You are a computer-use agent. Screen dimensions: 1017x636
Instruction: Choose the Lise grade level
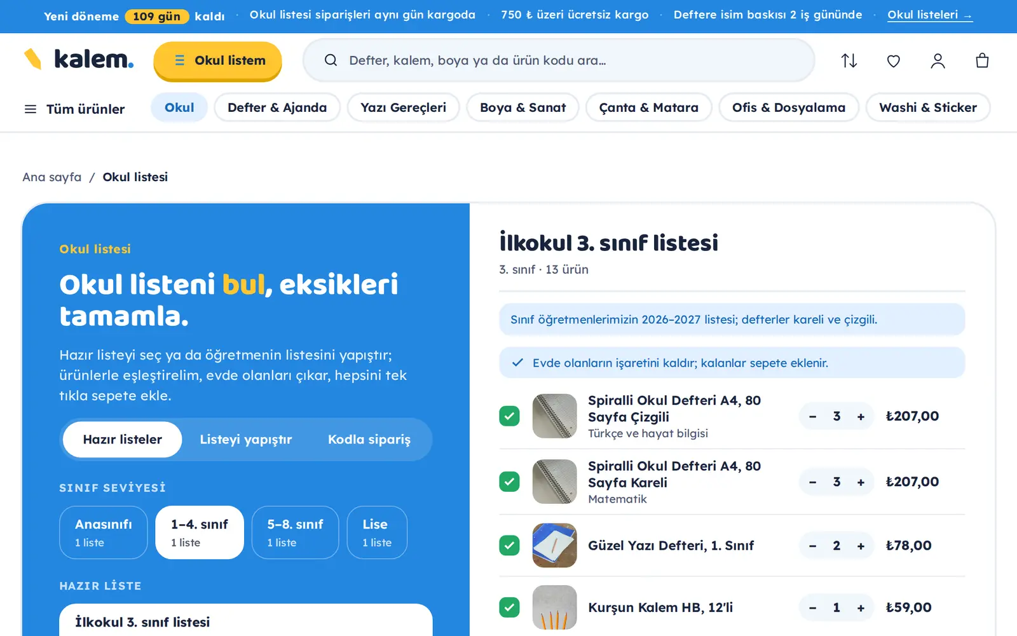(377, 532)
